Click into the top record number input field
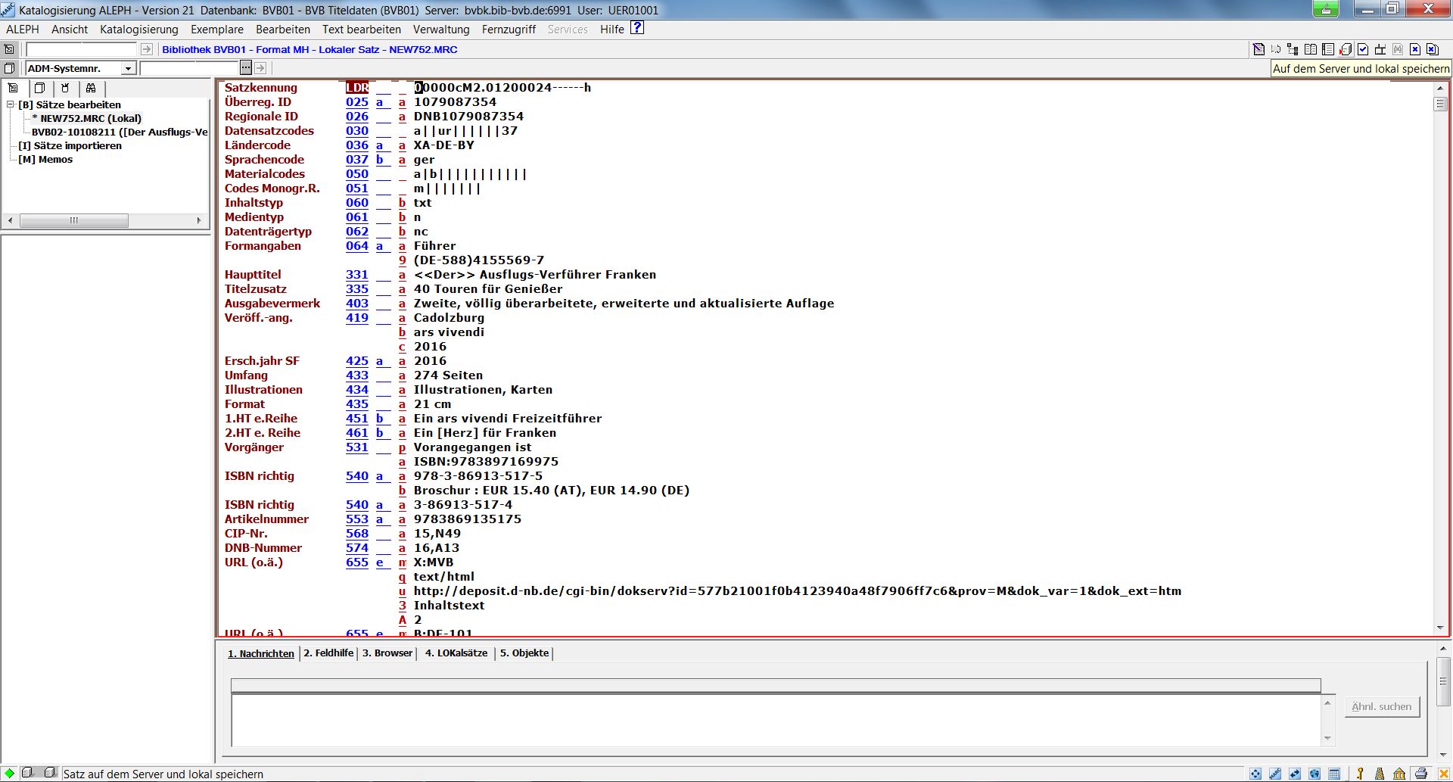Image resolution: width=1453 pixels, height=782 pixels. click(x=81, y=49)
